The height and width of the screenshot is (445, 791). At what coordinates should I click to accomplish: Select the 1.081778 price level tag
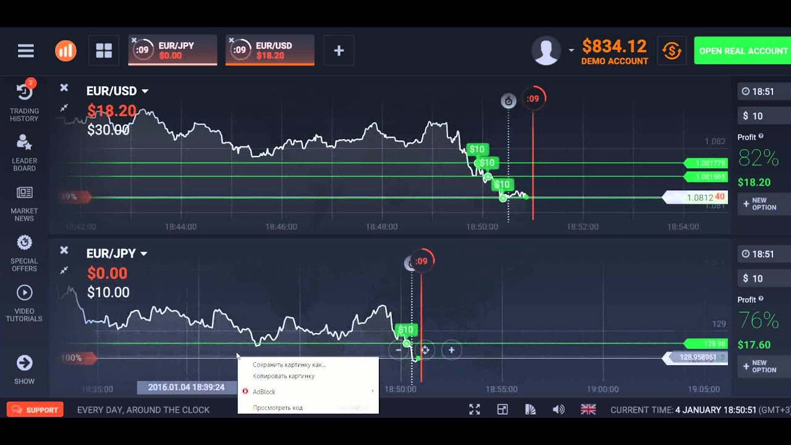pyautogui.click(x=706, y=163)
